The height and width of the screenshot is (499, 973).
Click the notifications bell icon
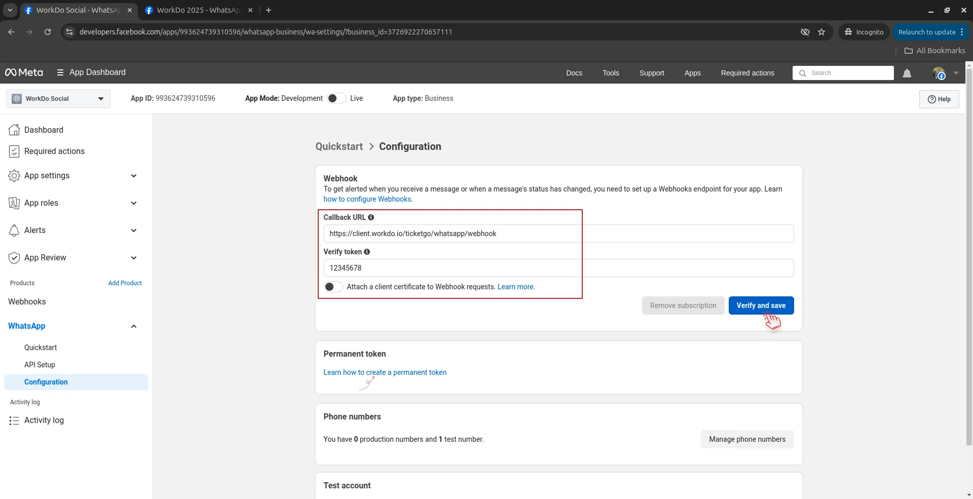point(907,73)
